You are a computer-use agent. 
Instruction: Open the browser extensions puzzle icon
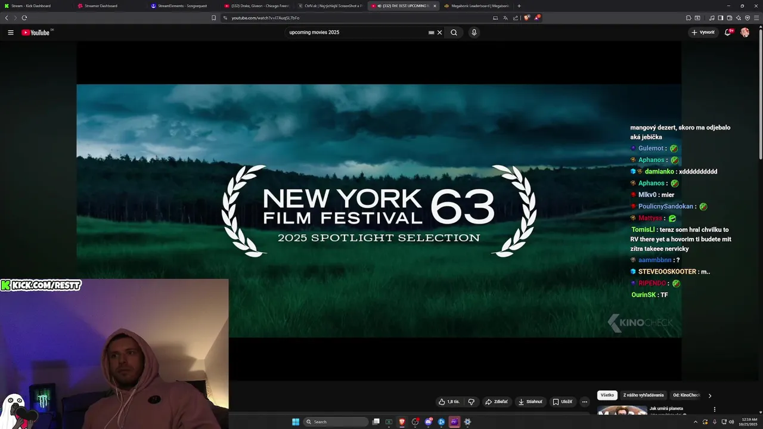click(688, 18)
